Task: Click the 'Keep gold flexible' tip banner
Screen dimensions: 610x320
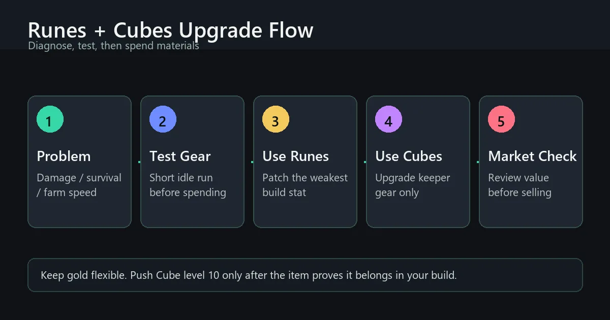Action: tap(305, 275)
